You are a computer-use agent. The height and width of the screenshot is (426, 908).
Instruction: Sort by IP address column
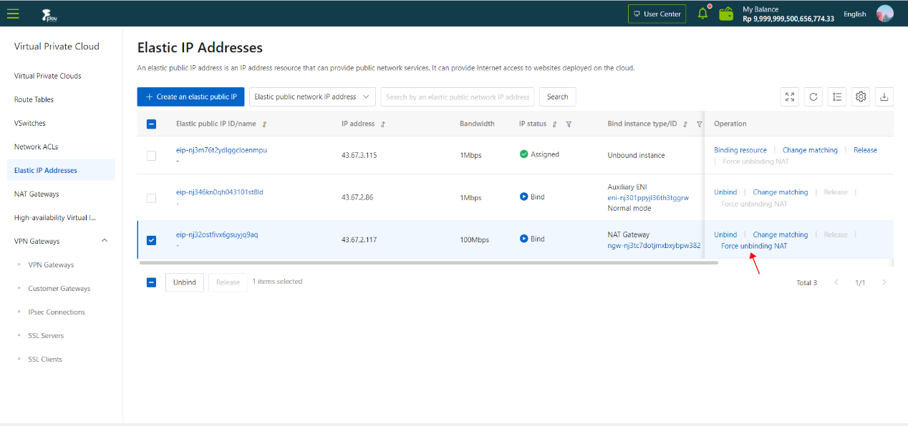point(382,124)
